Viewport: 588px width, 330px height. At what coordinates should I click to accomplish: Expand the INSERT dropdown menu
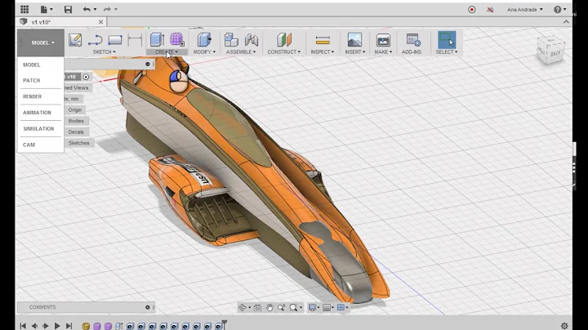(354, 51)
